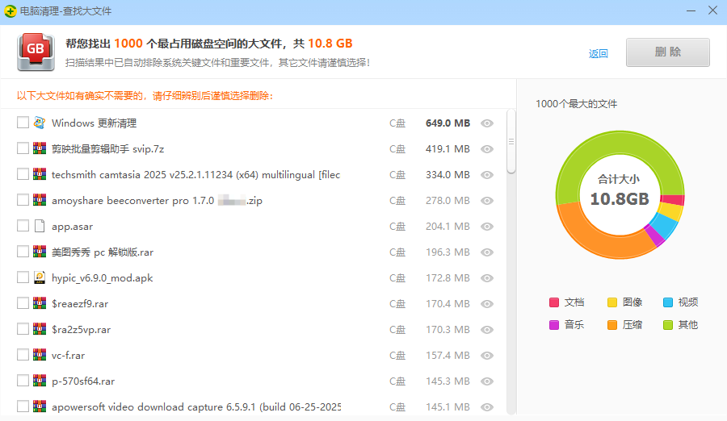Click the vc-f.rar archive icon

[40, 356]
